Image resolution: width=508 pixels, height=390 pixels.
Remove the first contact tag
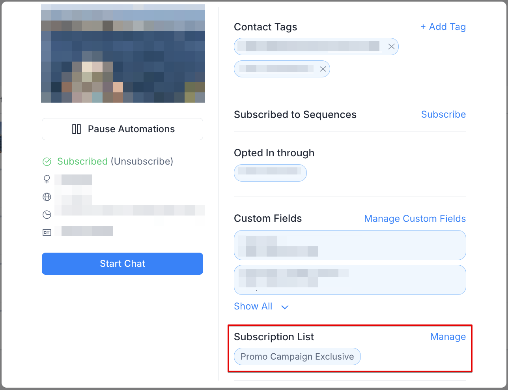tap(391, 47)
